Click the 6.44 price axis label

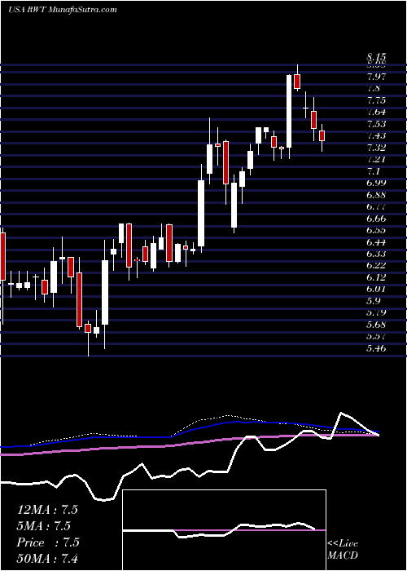(376, 242)
